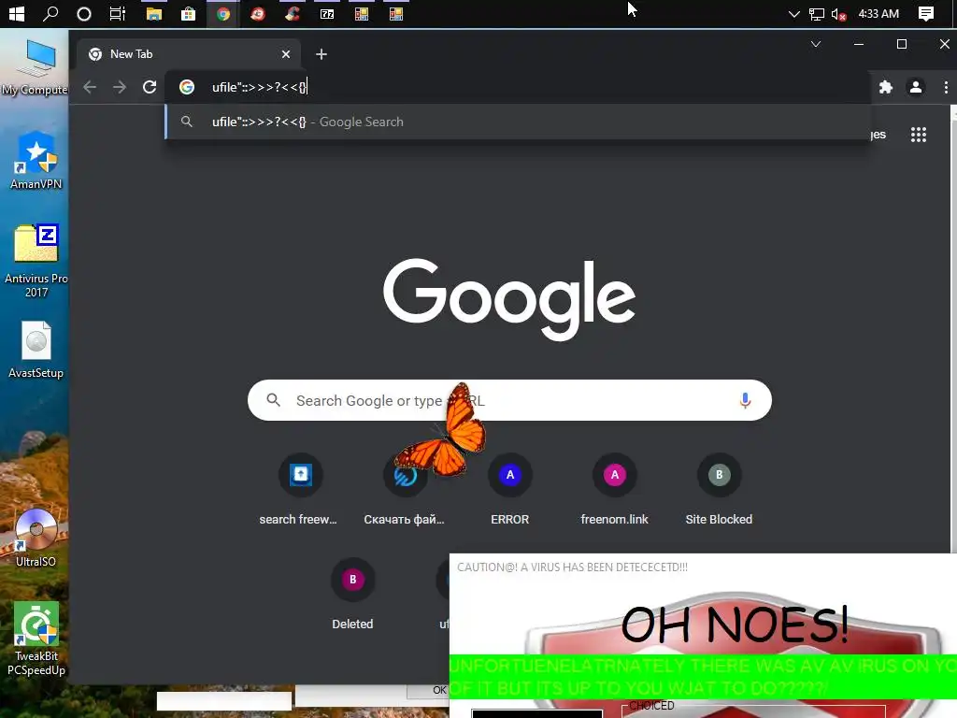Open Chrome three-dot menu
Image resolution: width=957 pixels, height=718 pixels.
click(x=946, y=87)
